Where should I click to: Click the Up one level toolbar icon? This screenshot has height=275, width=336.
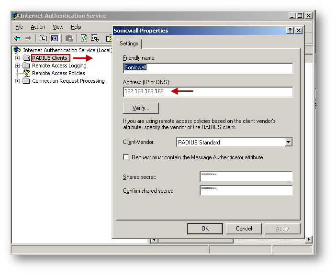(x=43, y=38)
